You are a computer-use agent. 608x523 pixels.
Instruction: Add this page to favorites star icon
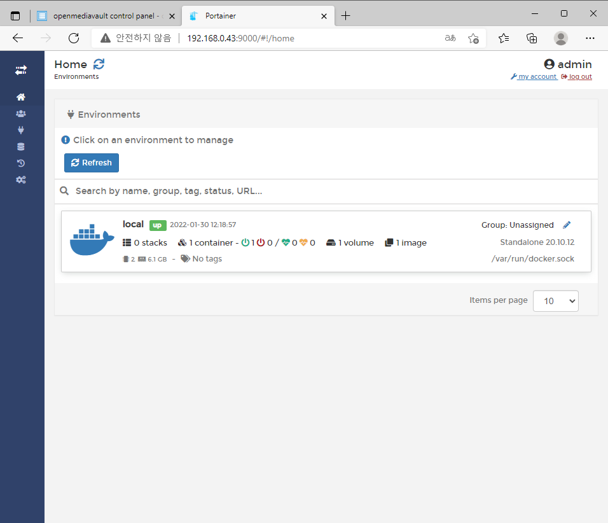pyautogui.click(x=473, y=38)
